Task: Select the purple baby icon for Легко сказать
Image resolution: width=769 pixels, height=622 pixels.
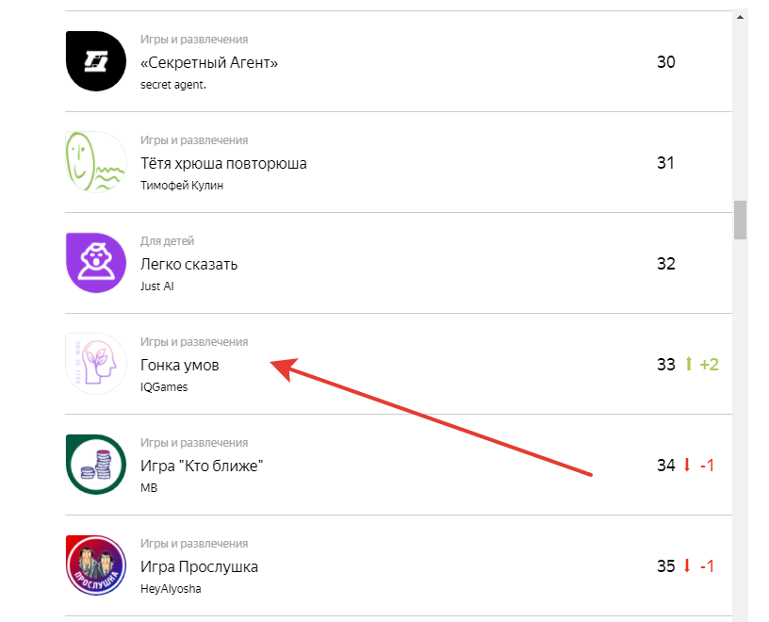Action: pyautogui.click(x=95, y=262)
